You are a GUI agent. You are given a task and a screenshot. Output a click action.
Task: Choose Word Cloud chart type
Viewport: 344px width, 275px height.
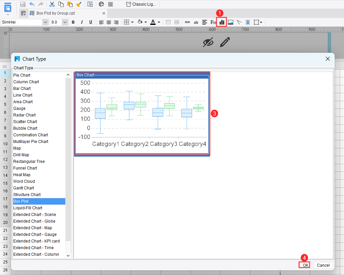coord(39,181)
